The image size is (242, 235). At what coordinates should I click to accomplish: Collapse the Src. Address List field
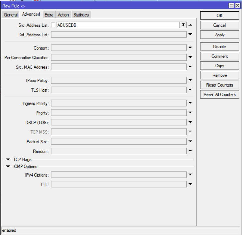tap(190, 25)
